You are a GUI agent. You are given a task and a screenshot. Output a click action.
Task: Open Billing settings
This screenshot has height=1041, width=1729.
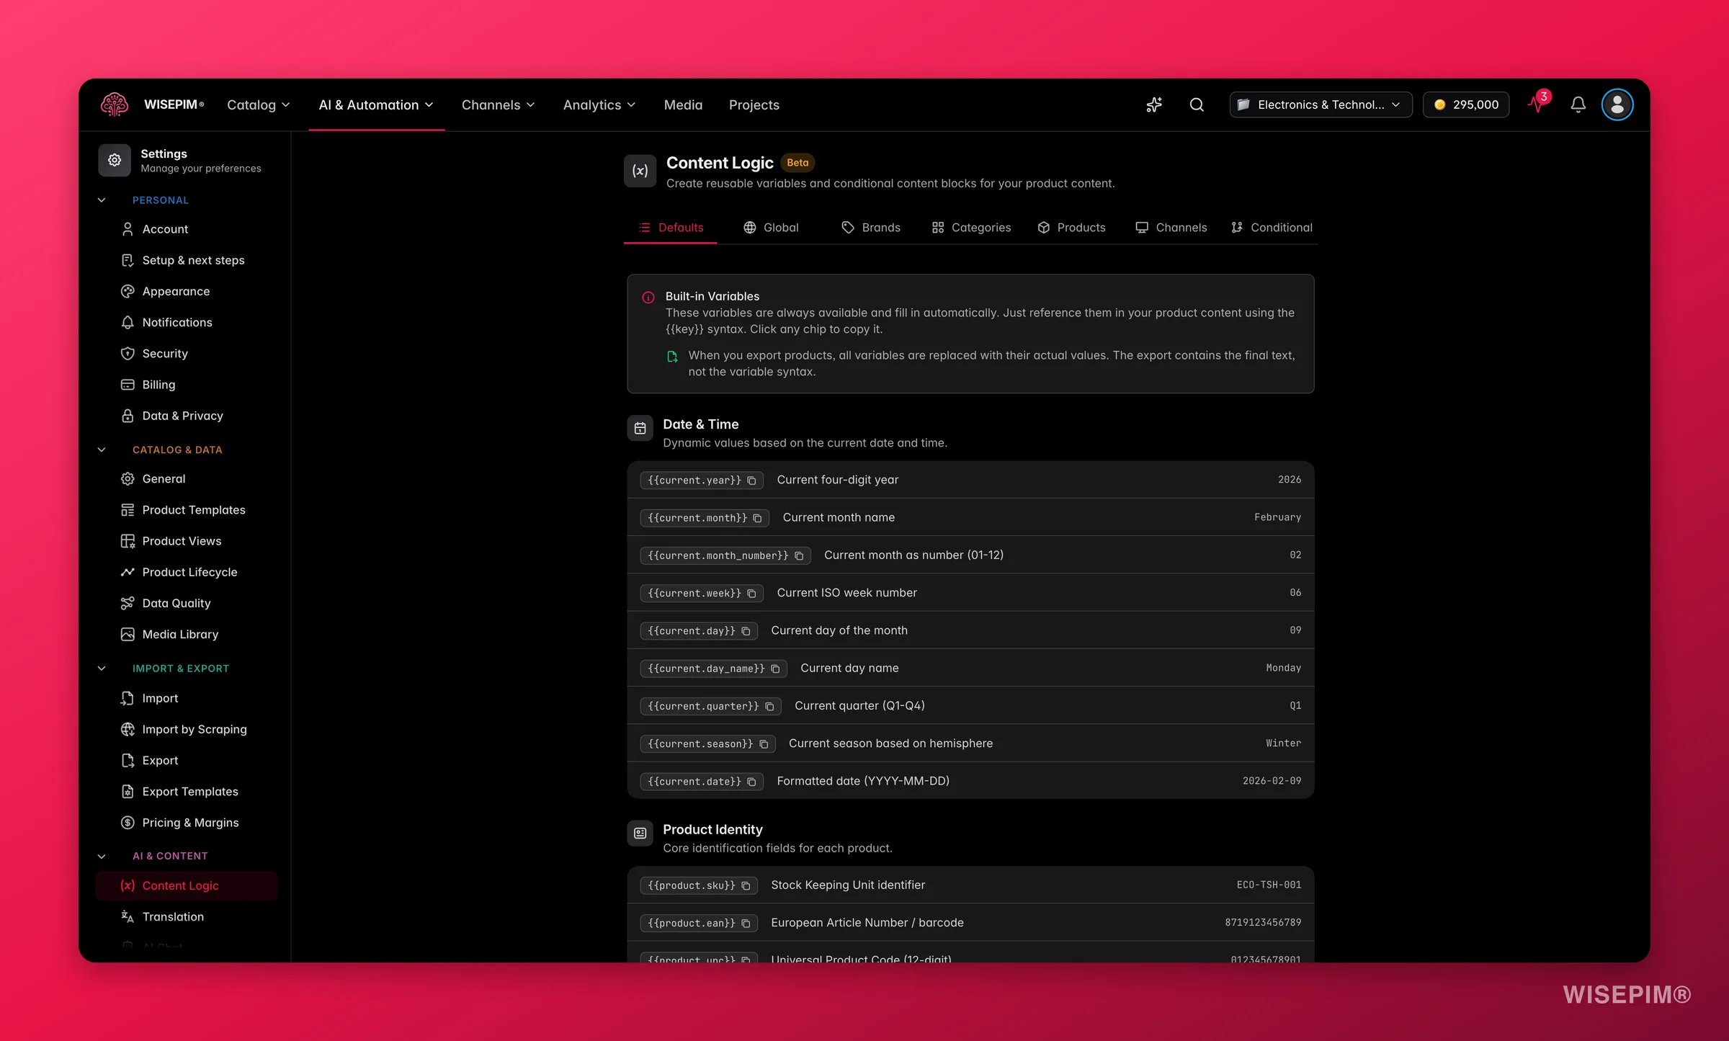186,385
